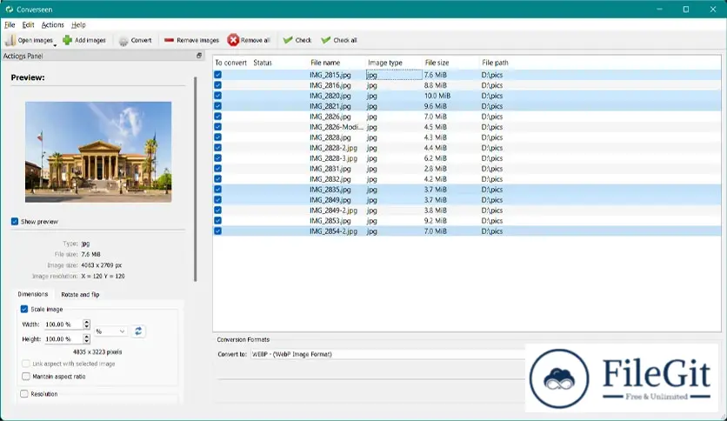
Task: Select the IMG_2849.jpg file name
Action: click(x=330, y=200)
